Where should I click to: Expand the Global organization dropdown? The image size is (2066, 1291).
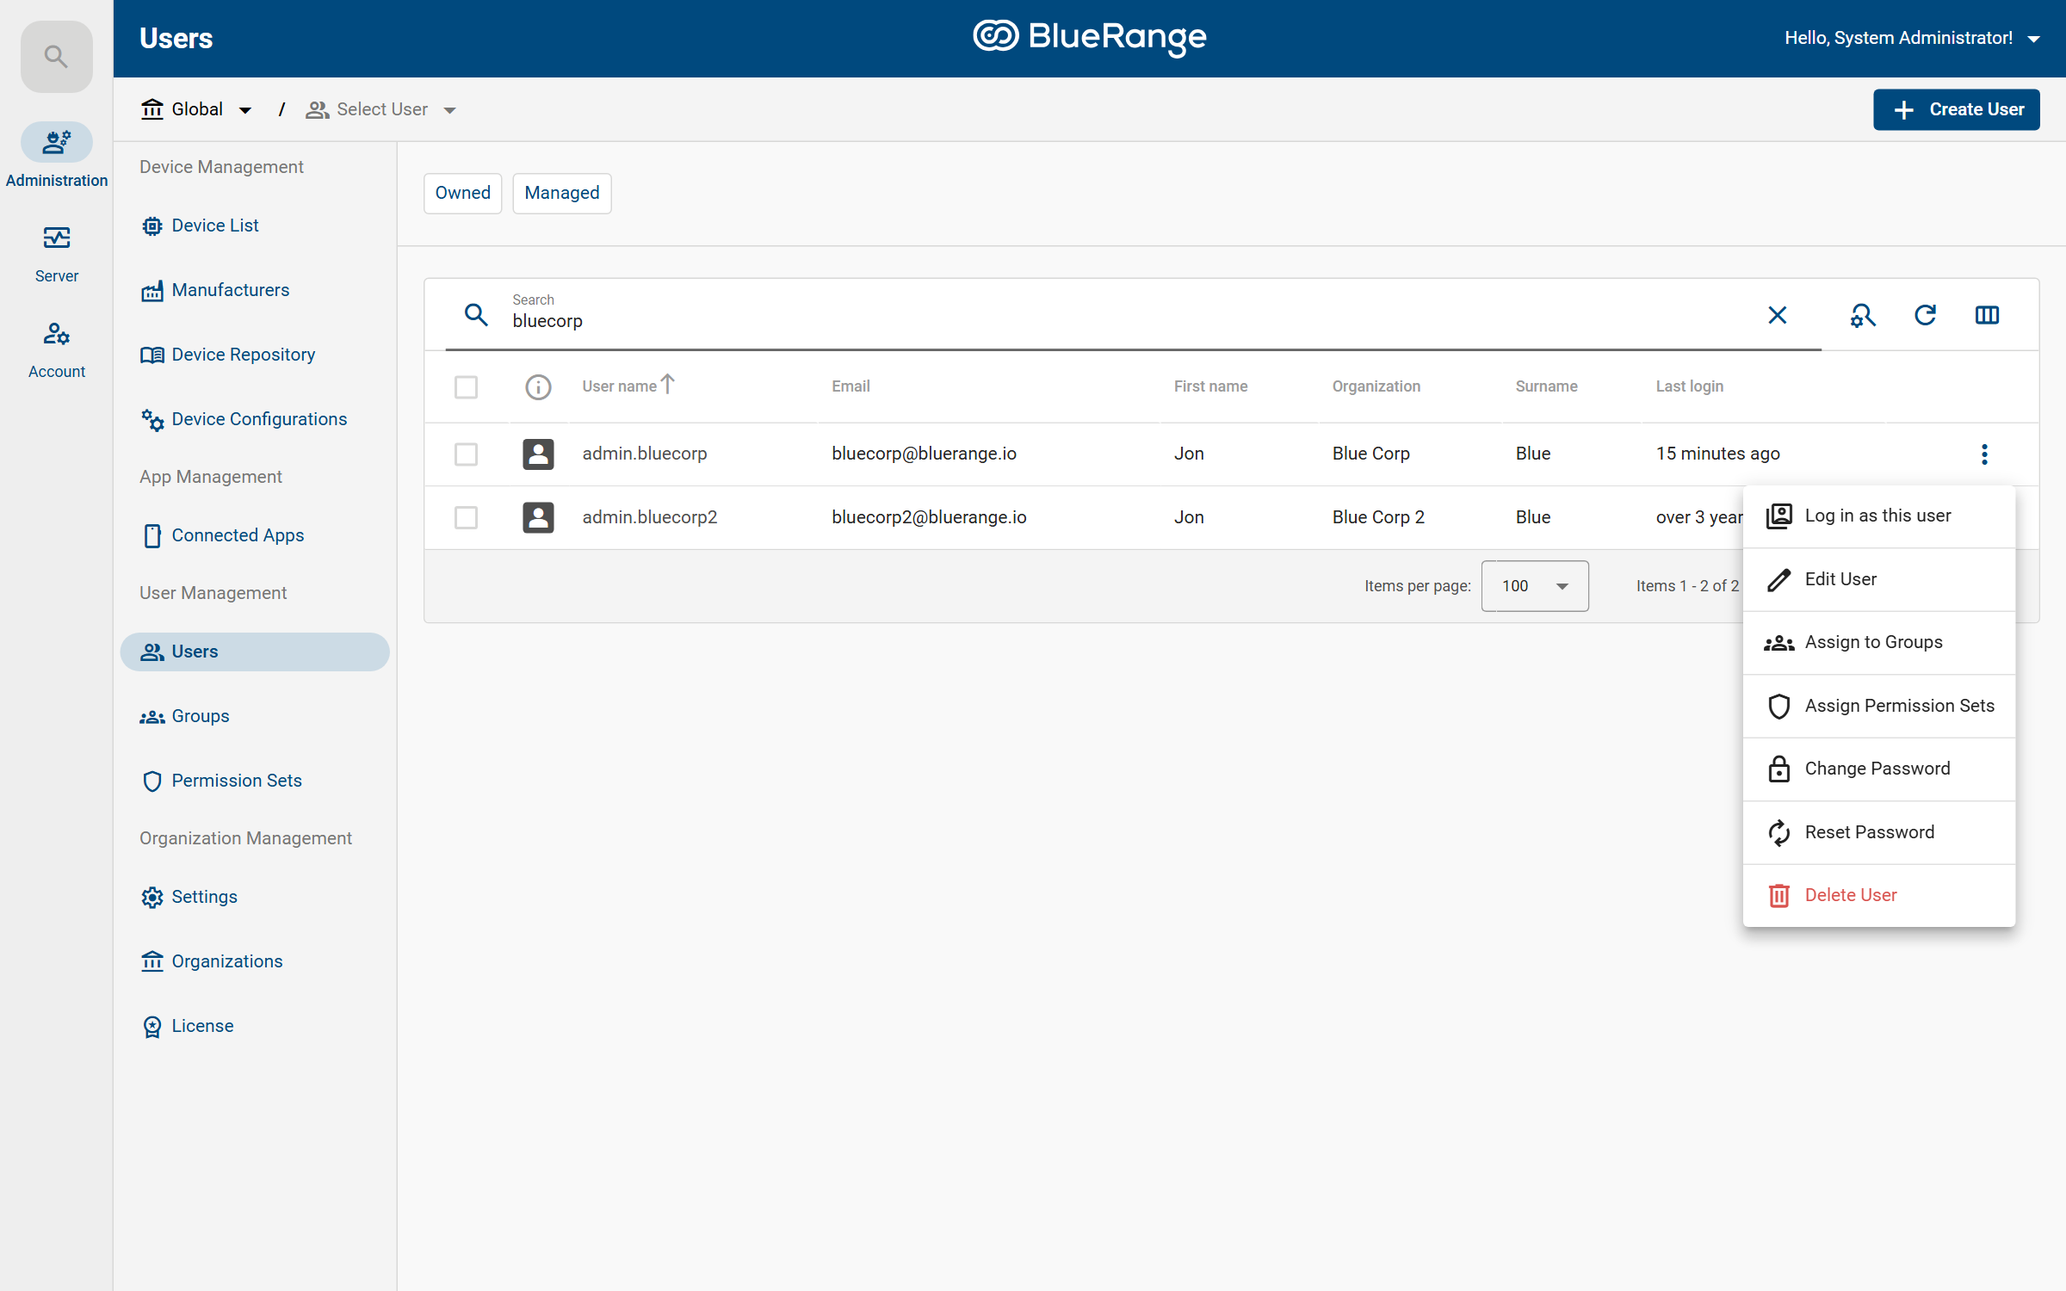[196, 109]
